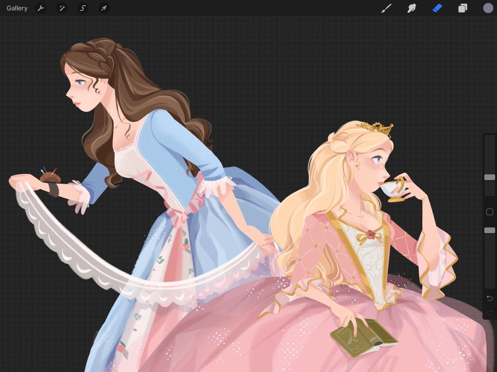Select the Smudge tool
This screenshot has height=372, width=497.
click(412, 8)
